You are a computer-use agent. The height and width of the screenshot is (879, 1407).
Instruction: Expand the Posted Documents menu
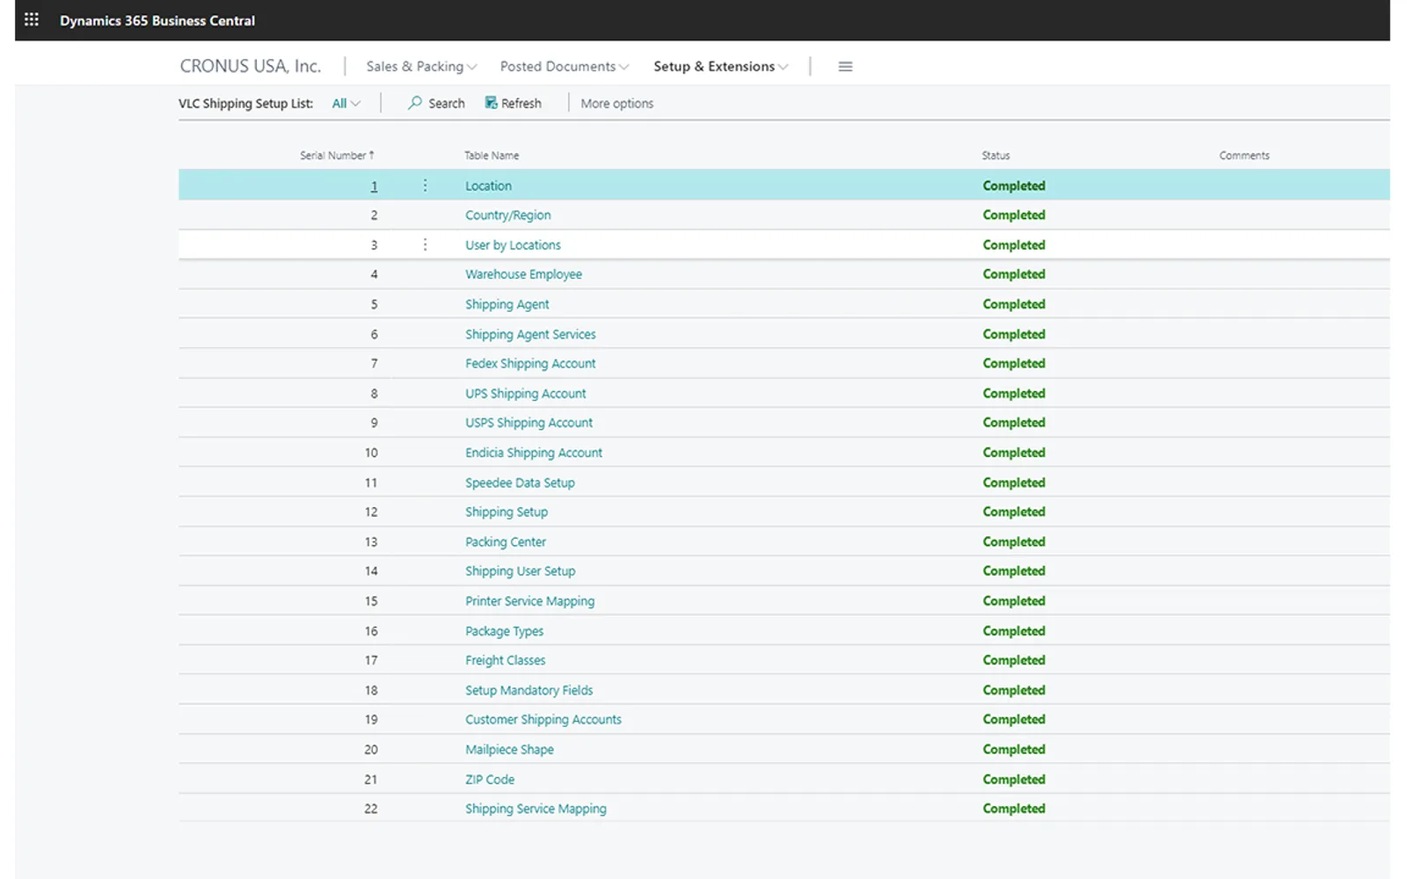(565, 67)
